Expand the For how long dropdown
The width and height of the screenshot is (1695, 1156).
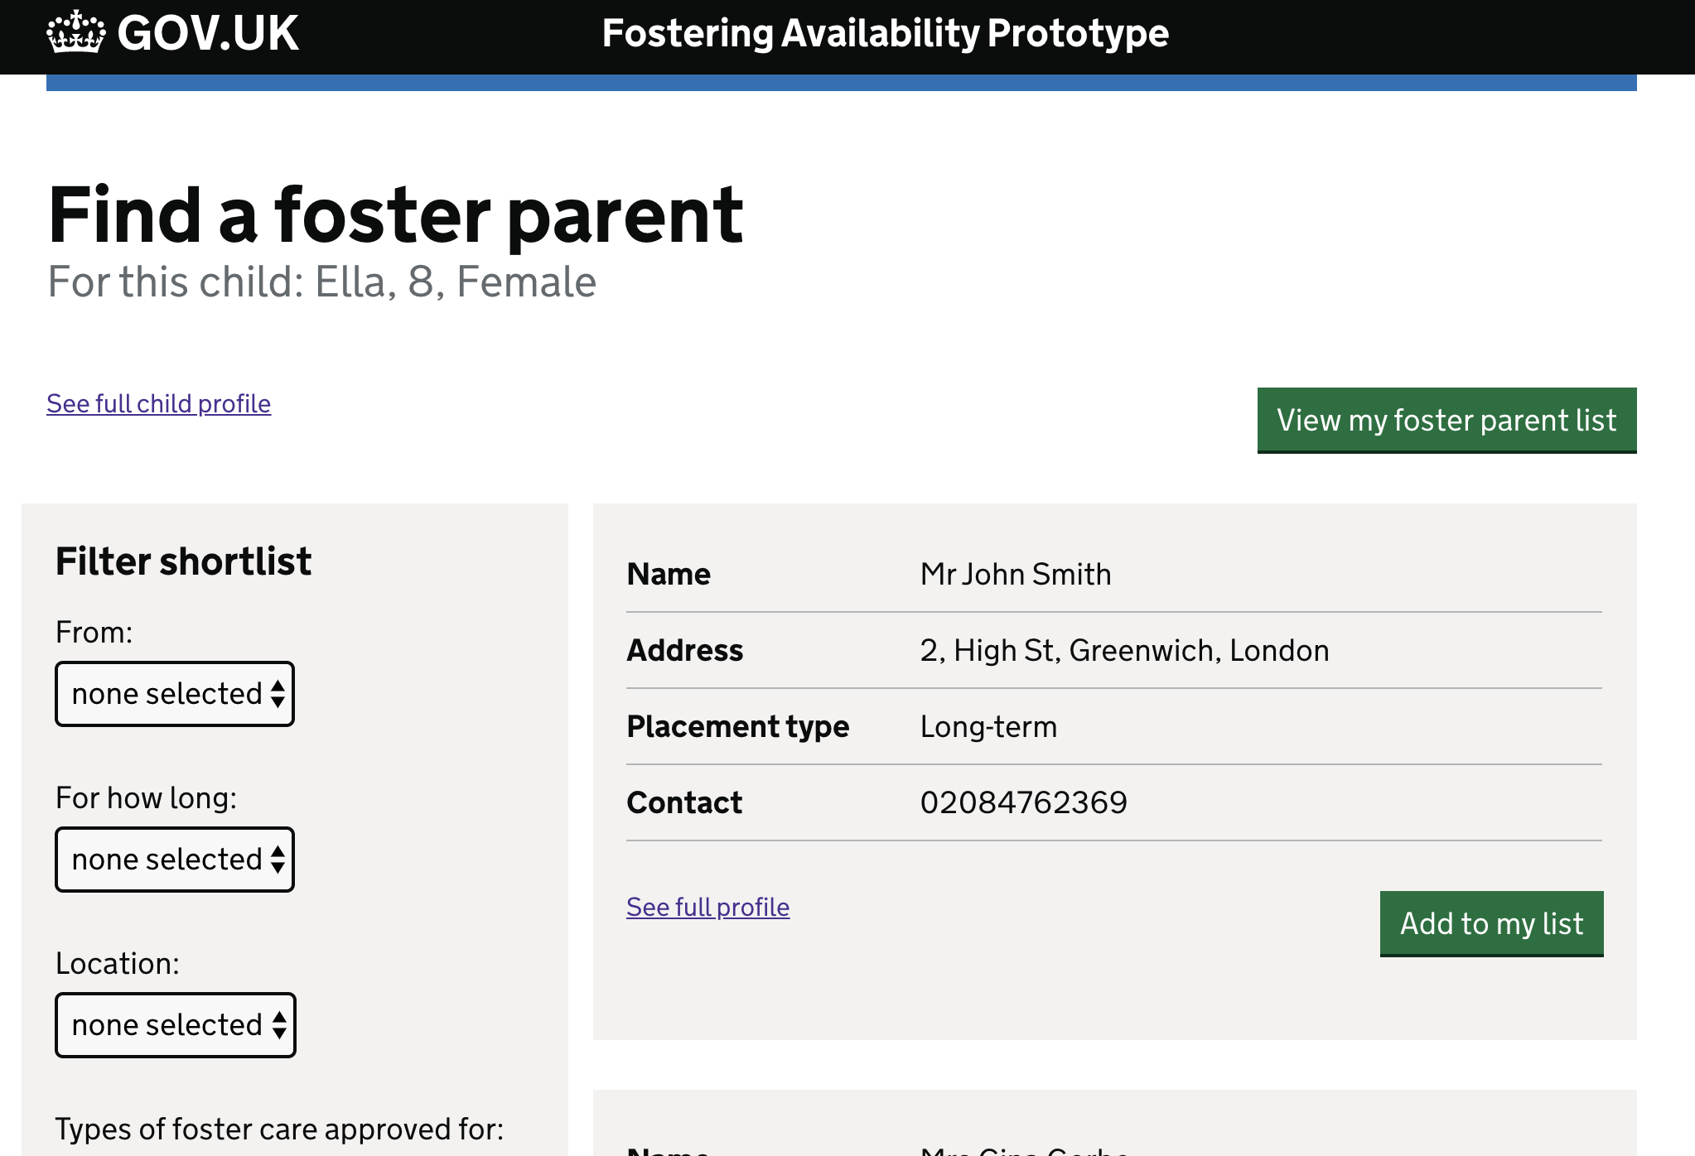(175, 860)
